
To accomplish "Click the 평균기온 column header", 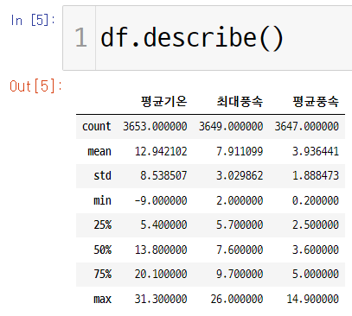I will (x=163, y=101).
